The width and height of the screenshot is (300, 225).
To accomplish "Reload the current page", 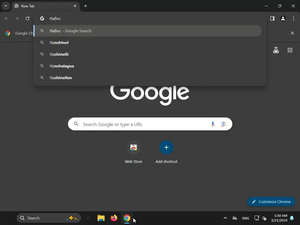I will click(x=28, y=18).
